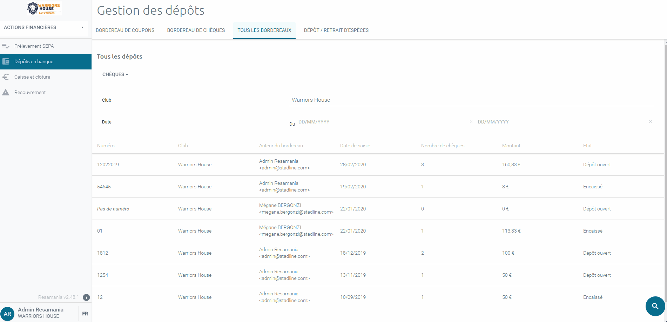Open the Club field showing Warriors House
The height and width of the screenshot is (322, 667).
pos(471,100)
